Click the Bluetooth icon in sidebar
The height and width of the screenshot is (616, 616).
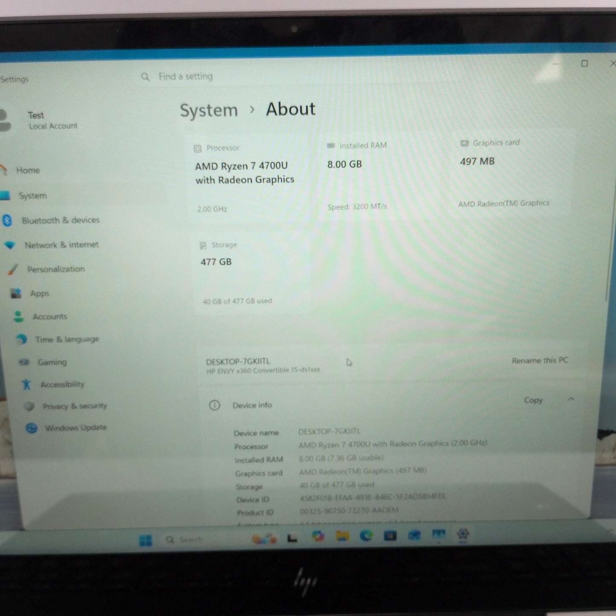click(x=7, y=220)
